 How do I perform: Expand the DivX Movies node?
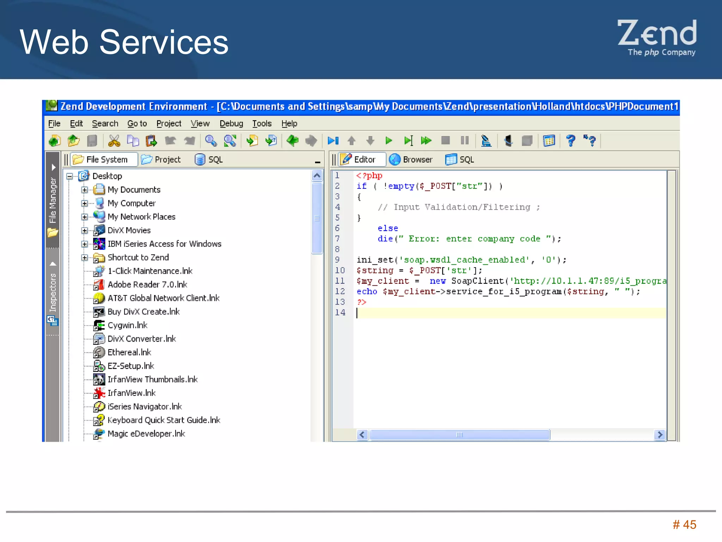click(84, 230)
